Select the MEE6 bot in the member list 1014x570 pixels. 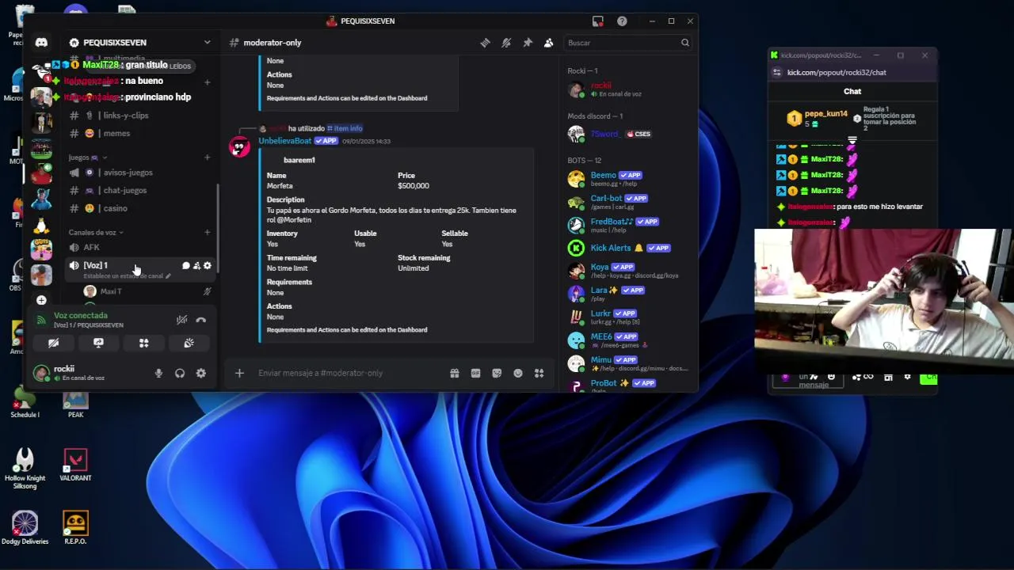[626, 340]
